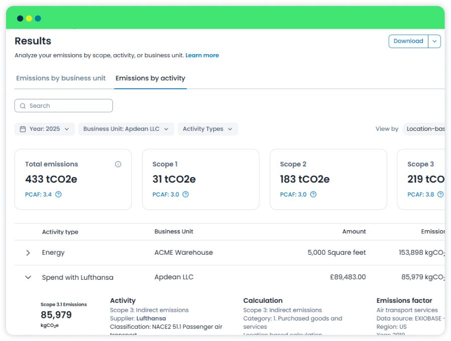This screenshot has height=341, width=451.
Task: Click the Energy activity name
Action: click(53, 253)
